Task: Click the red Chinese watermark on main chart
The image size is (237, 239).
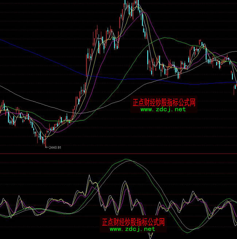Action: pyautogui.click(x=164, y=103)
